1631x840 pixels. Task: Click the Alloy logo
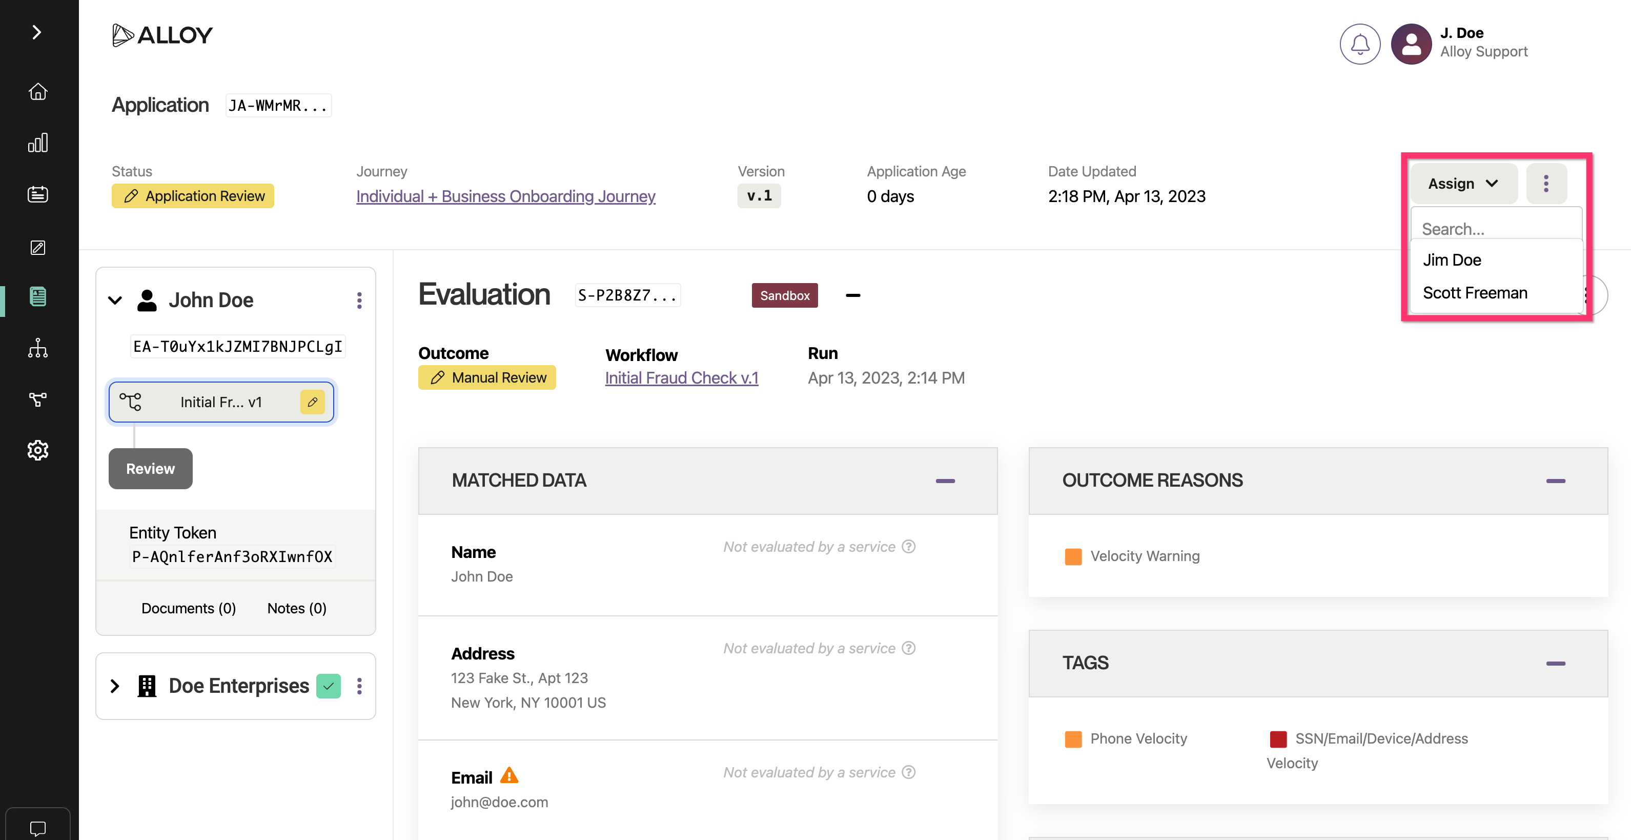click(x=162, y=35)
